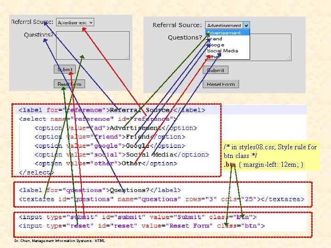The height and width of the screenshot is (248, 331).
Task: Click the input type="submit" code line
Action: tap(137, 217)
